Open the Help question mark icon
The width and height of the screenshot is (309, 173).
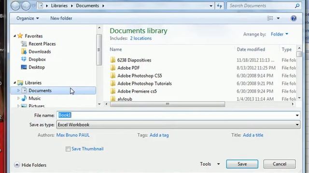[x=294, y=18]
